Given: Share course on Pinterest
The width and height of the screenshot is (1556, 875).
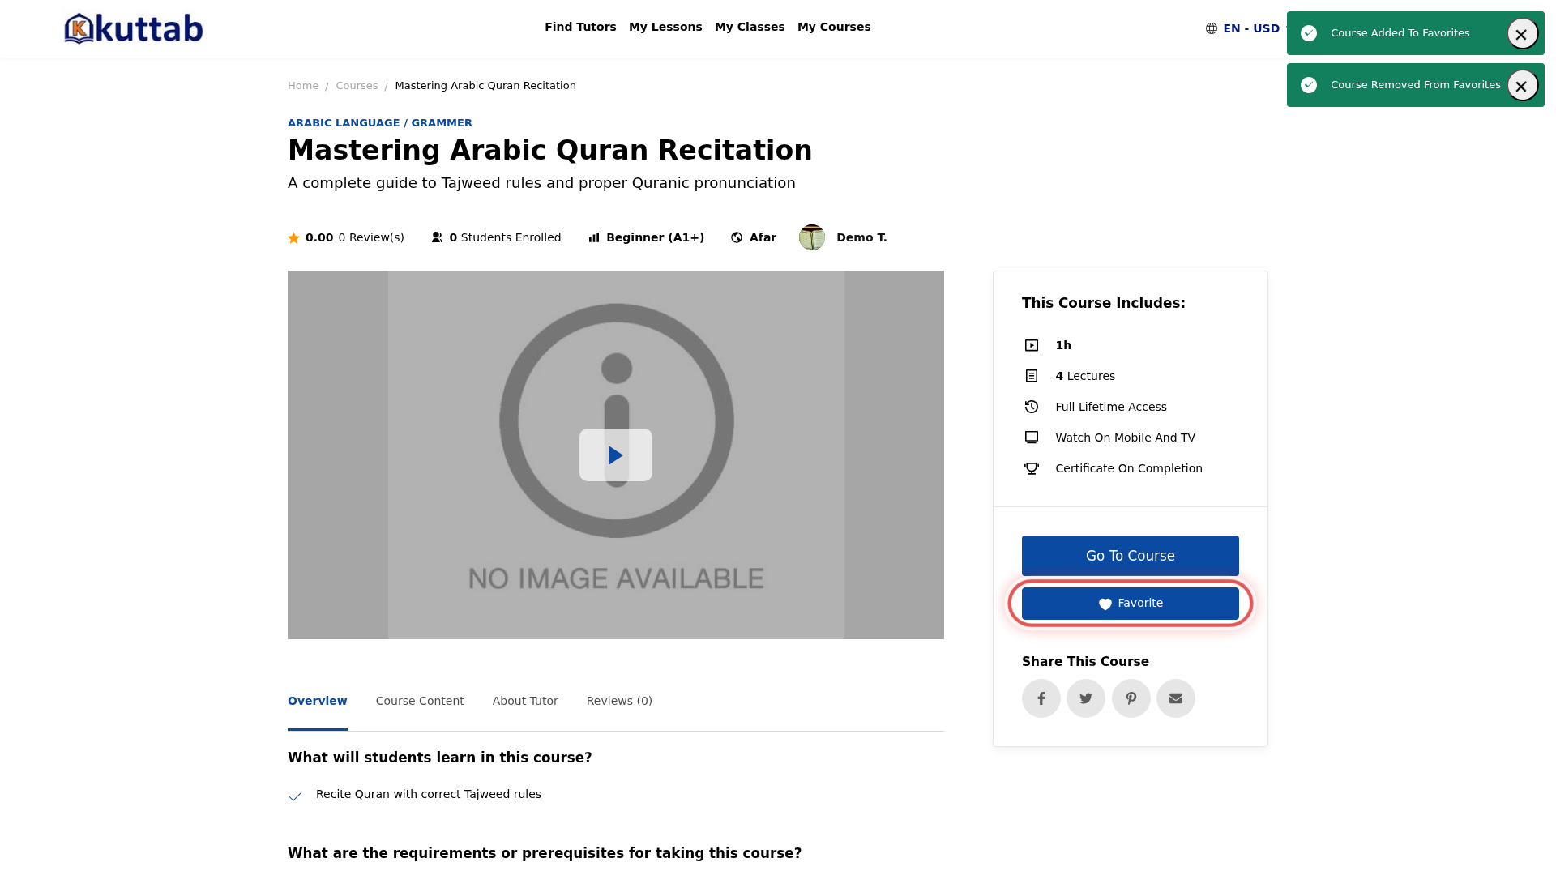Looking at the screenshot, I should (1131, 698).
